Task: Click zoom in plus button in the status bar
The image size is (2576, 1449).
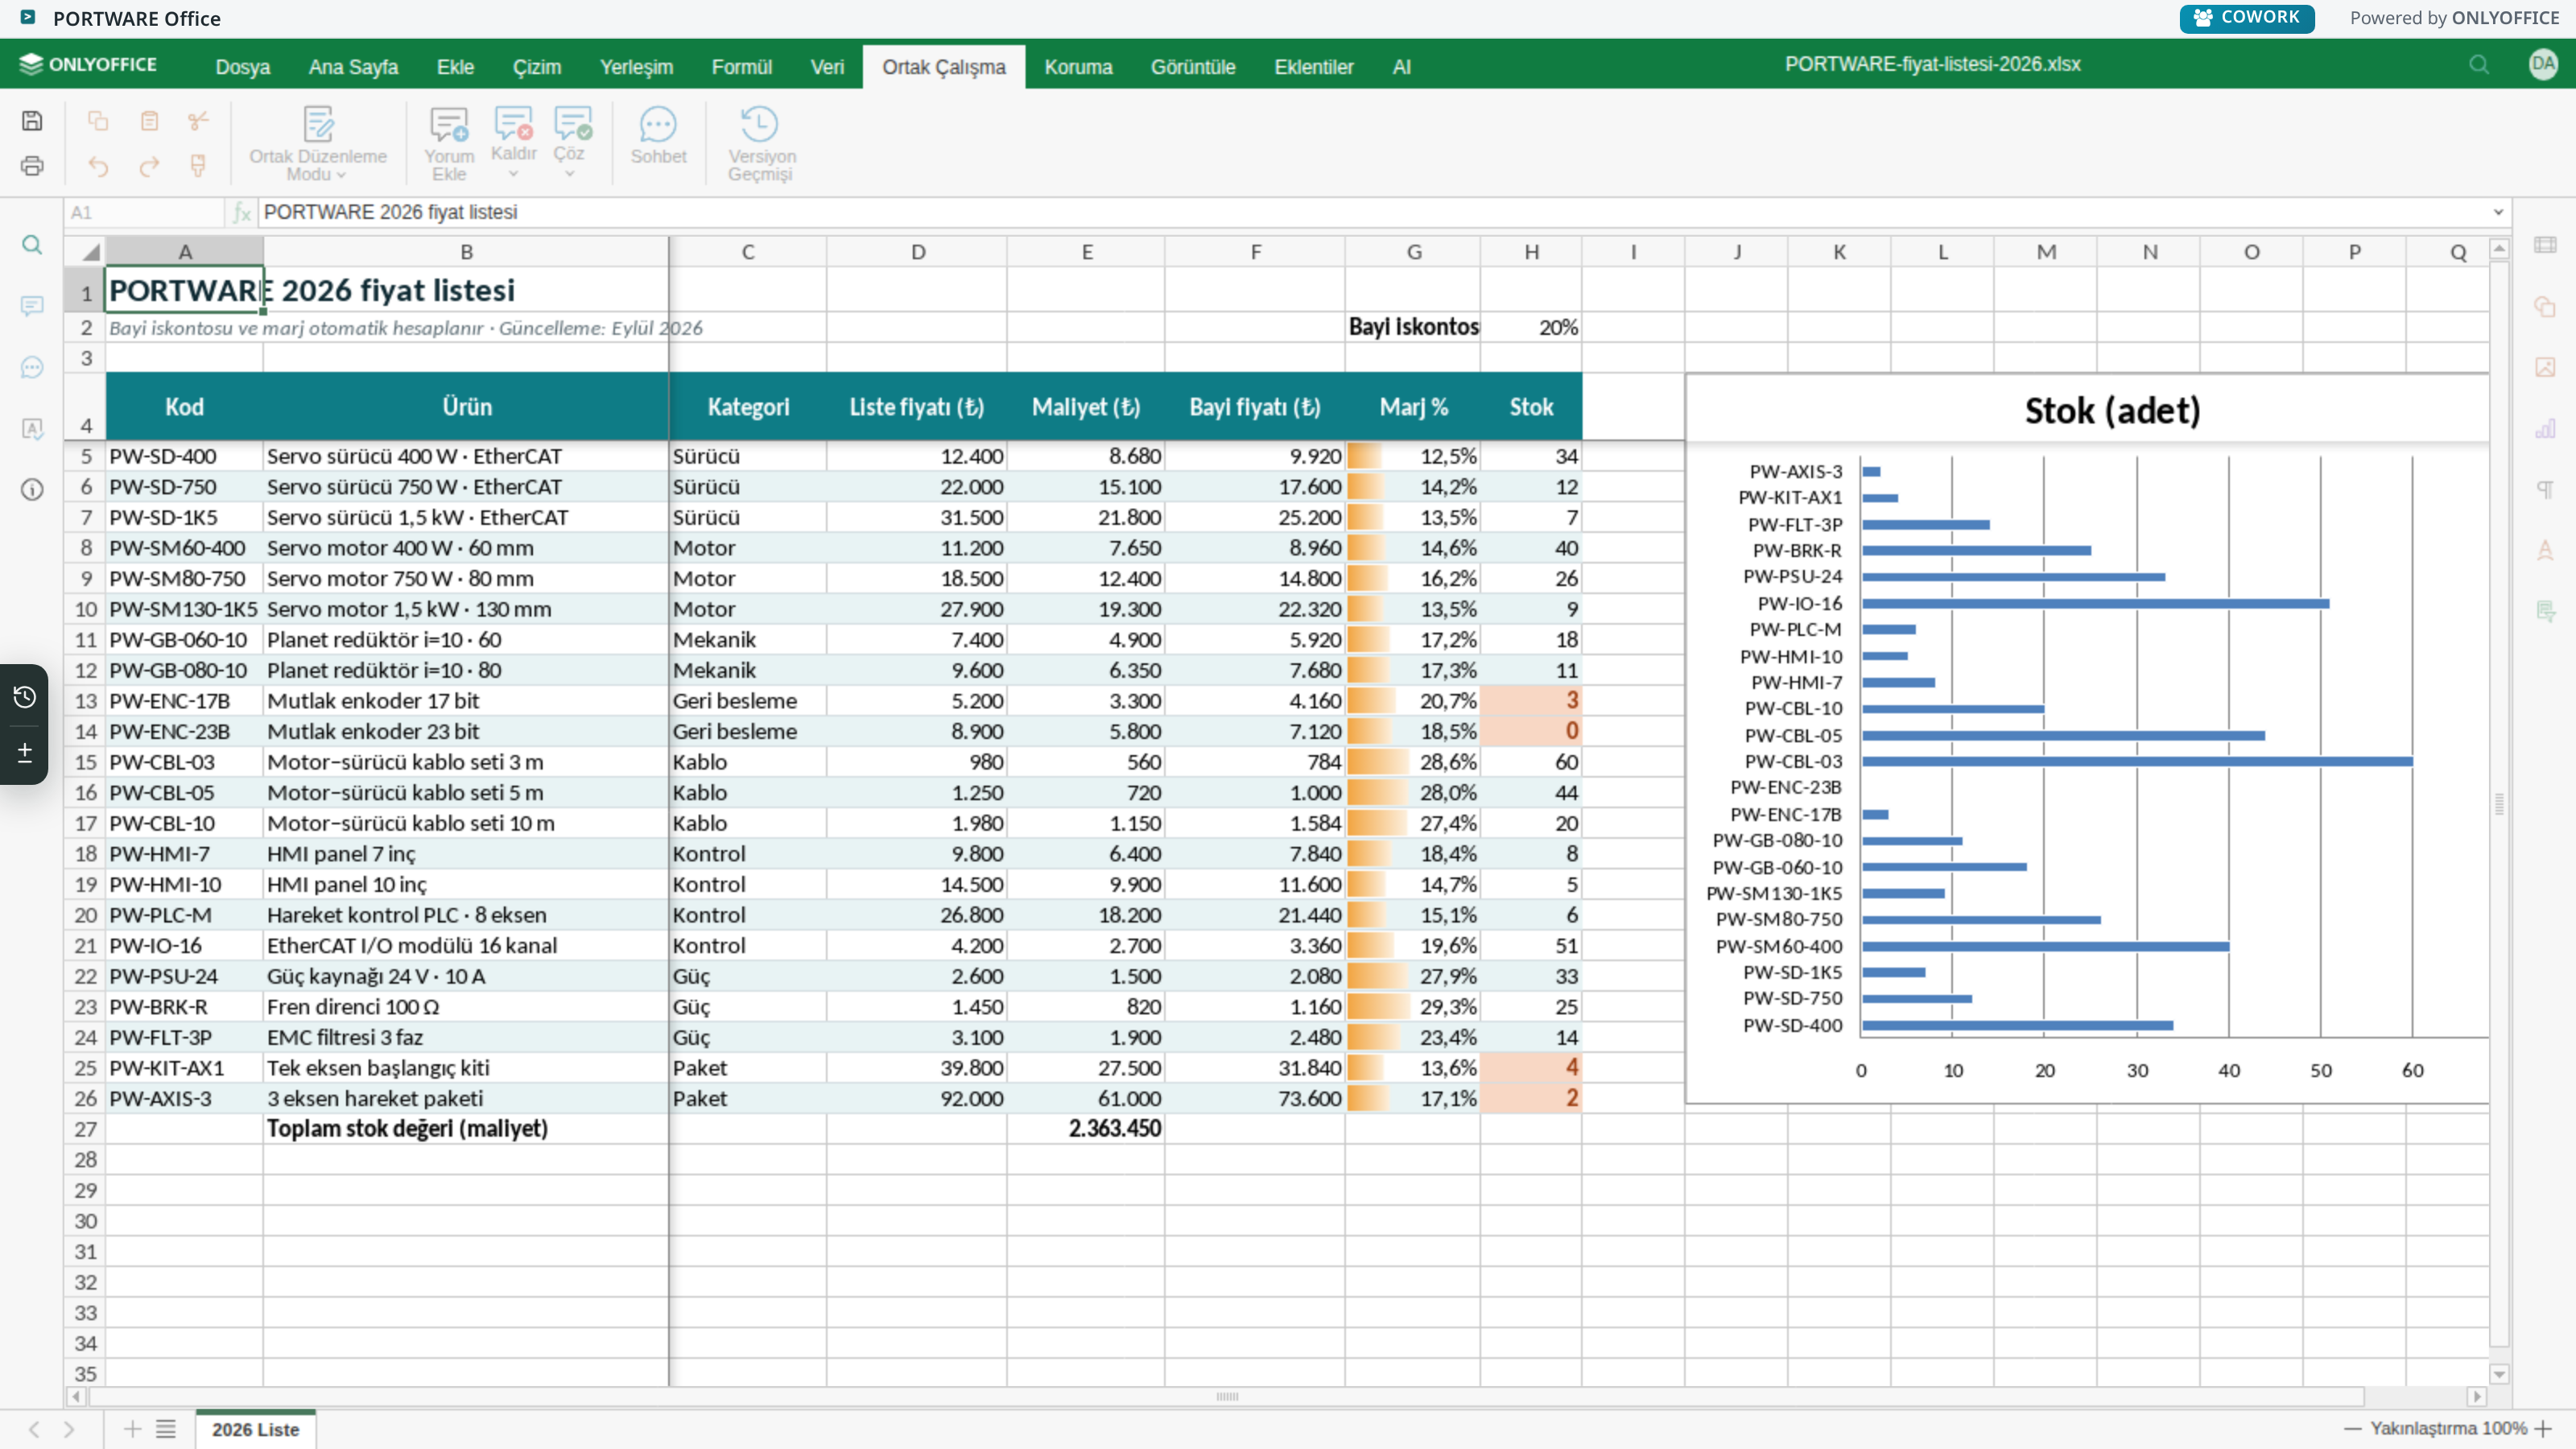Action: 2544,1429
